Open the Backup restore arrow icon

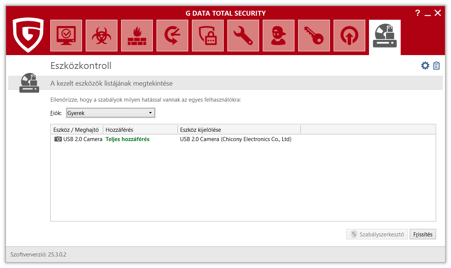(x=172, y=35)
